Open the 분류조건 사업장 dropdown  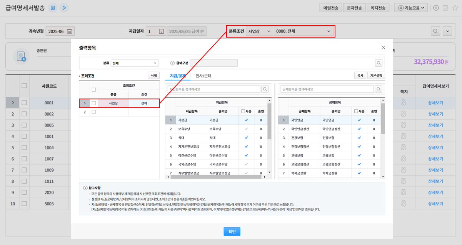(259, 31)
